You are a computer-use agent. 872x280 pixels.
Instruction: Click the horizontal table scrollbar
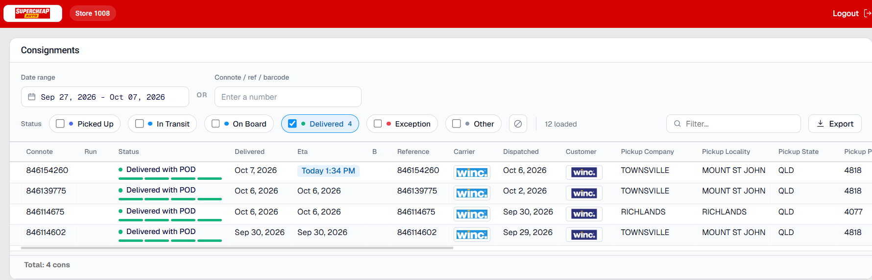pyautogui.click(x=237, y=248)
